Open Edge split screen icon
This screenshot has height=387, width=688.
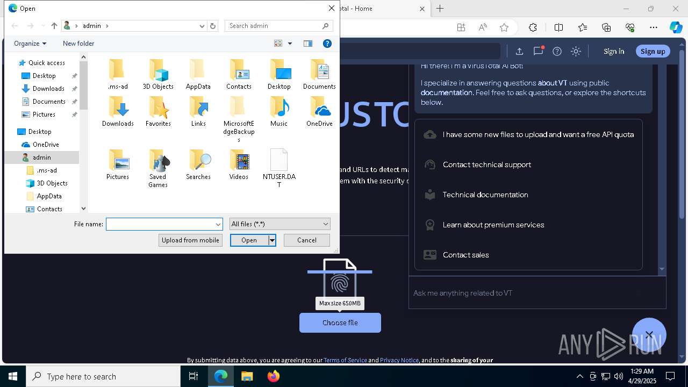558,27
